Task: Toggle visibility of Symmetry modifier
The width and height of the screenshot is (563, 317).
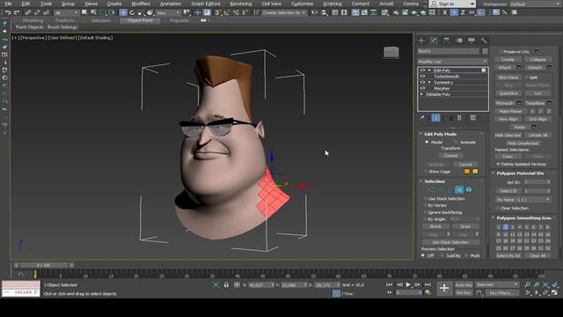Action: (x=422, y=82)
